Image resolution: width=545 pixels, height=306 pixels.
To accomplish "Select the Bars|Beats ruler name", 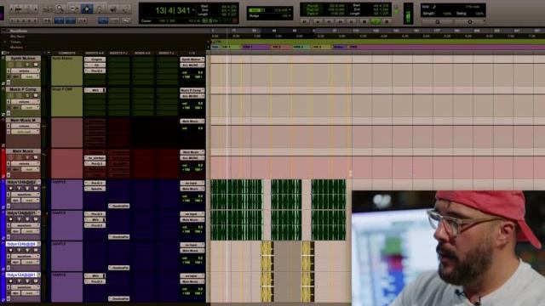I will point(19,31).
